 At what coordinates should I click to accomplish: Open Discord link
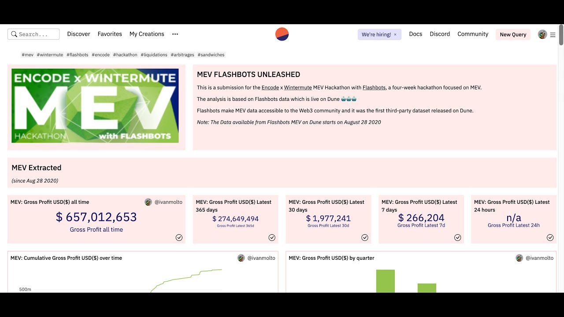pos(440,34)
